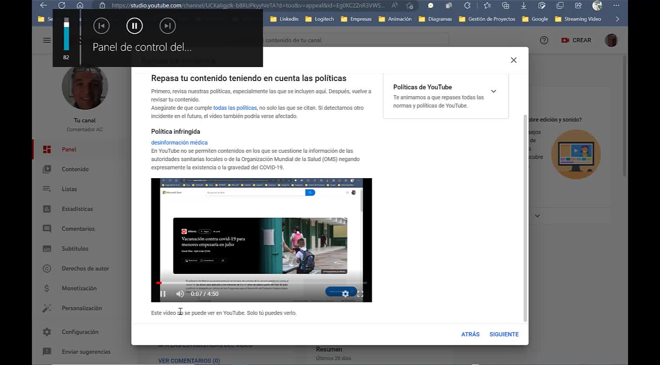The width and height of the screenshot is (660, 365).
Task: Click the share icon in browser toolbar
Action: 578,5
